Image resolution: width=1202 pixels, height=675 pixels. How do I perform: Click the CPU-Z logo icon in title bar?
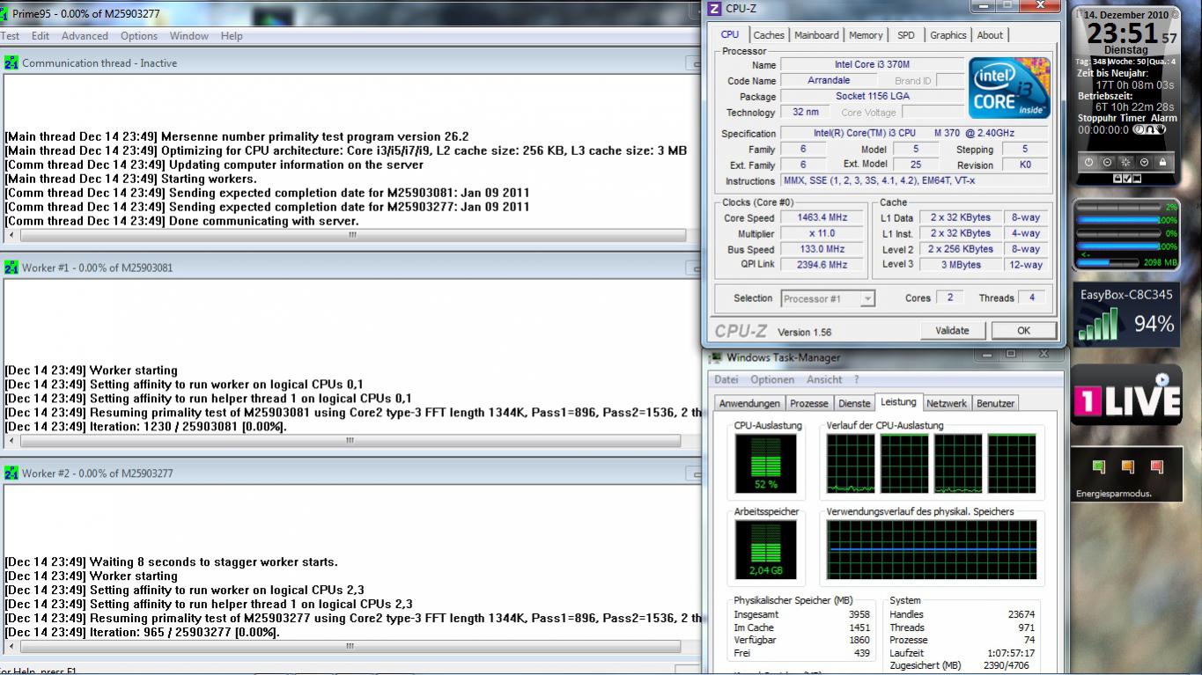(714, 9)
